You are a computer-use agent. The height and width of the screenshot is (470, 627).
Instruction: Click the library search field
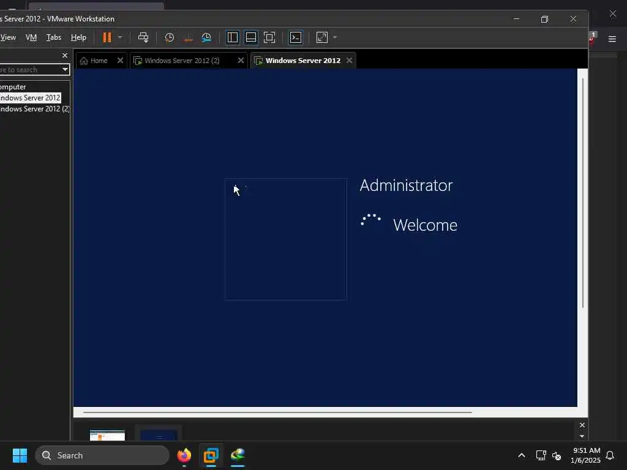30,70
